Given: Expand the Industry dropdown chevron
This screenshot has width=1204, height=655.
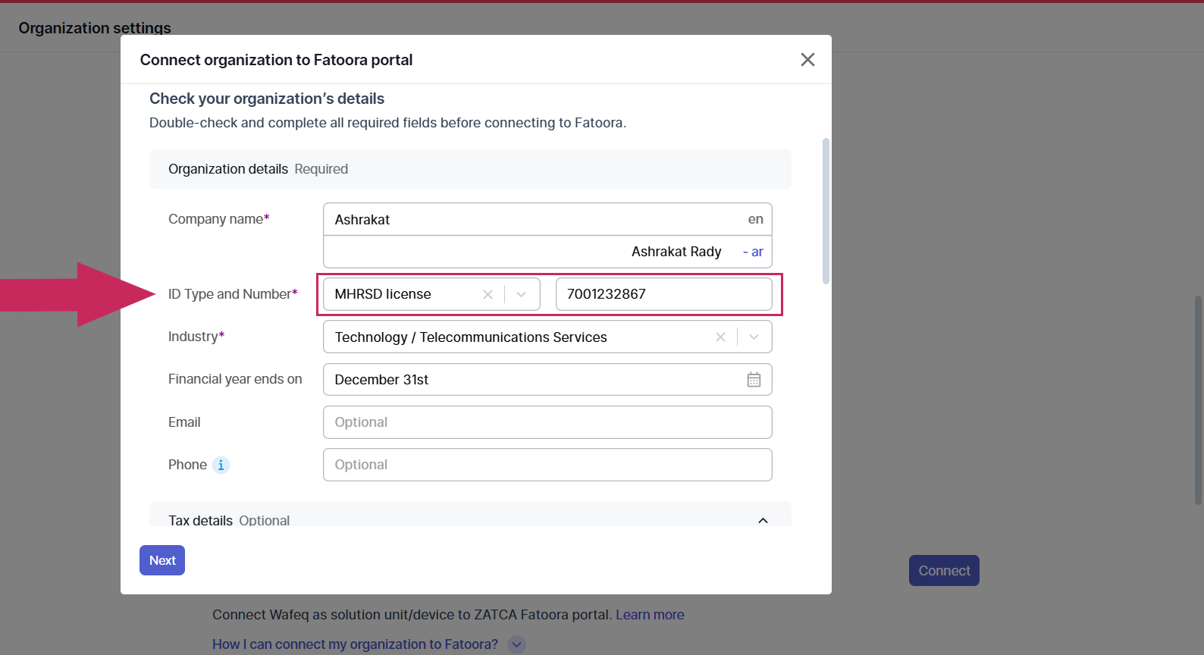Looking at the screenshot, I should click(754, 337).
